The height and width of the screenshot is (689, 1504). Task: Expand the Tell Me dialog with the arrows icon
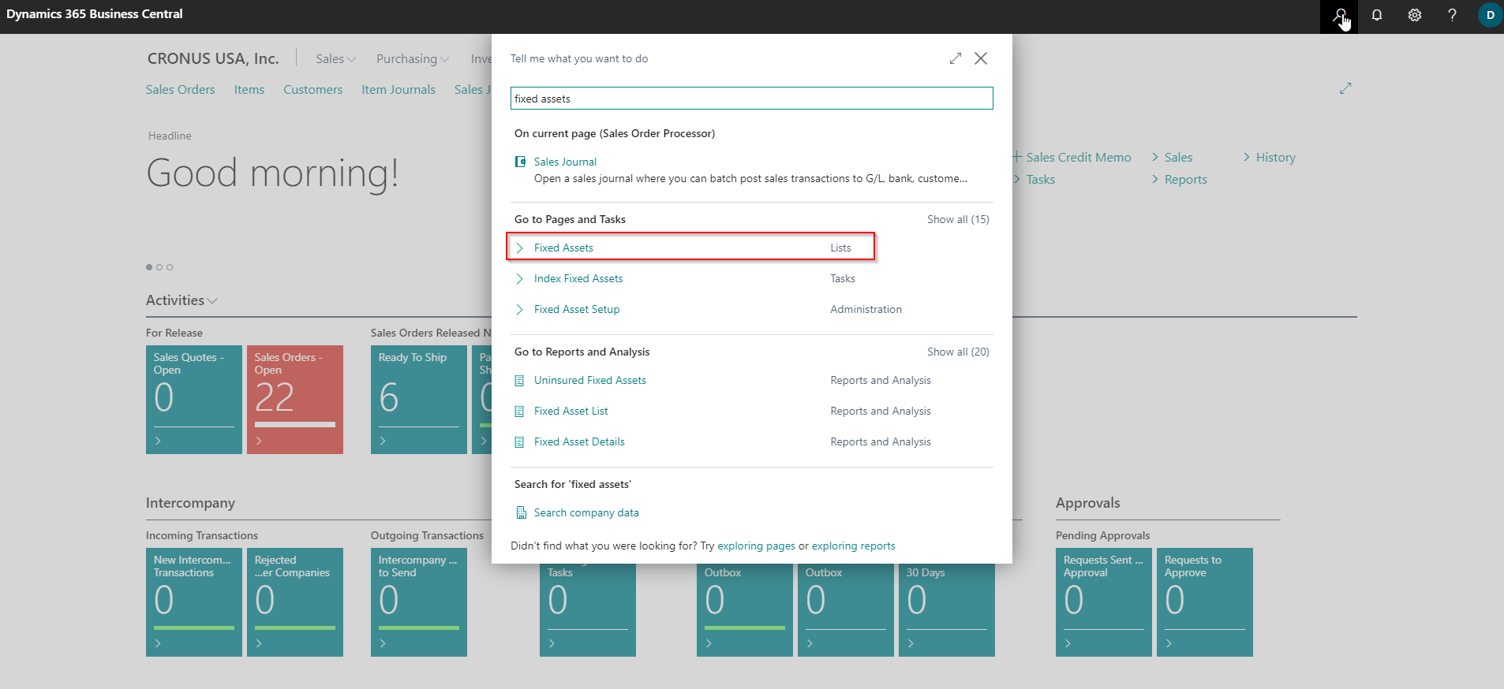click(956, 58)
